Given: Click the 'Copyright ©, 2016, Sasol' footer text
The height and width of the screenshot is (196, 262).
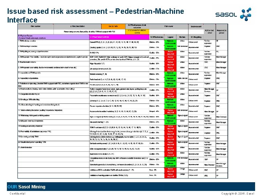Looking at the screenshot, I should (238, 193).
